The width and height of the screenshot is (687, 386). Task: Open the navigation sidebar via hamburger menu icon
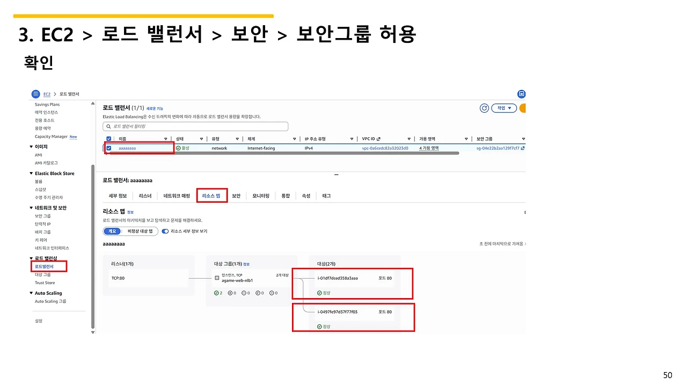(35, 94)
